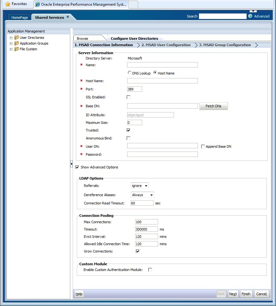
Task: Click the Base DN input field
Action: pyautogui.click(x=163, y=106)
